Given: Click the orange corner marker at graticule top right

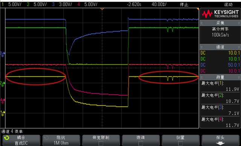Looking at the screenshot, I should [x=198, y=9].
